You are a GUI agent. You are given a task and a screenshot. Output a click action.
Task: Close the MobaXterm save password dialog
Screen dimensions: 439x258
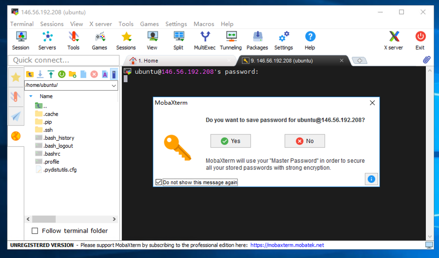pos(372,103)
